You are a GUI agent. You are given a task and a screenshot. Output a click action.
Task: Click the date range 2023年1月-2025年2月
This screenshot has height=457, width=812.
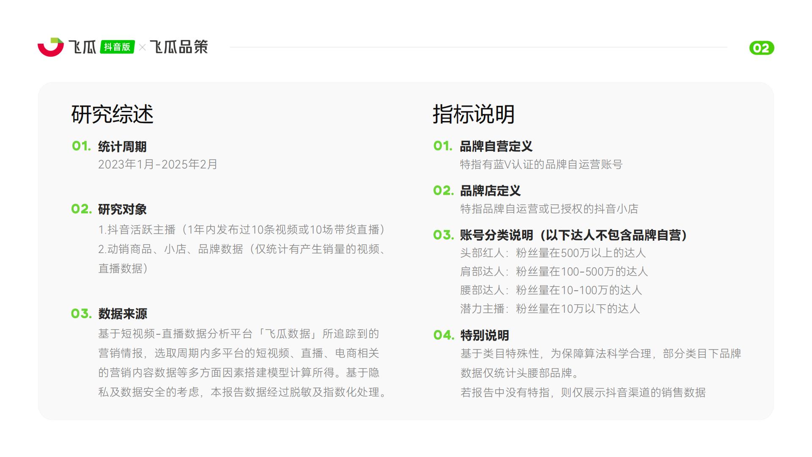point(158,165)
